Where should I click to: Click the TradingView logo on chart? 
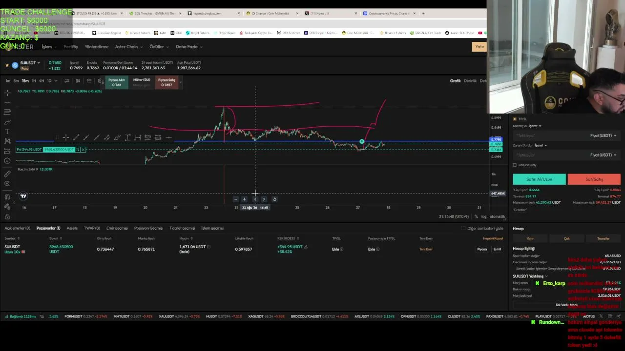pos(23,196)
